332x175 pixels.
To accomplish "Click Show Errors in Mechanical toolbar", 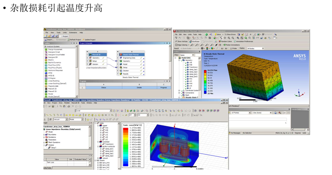I will pyautogui.click(x=230, y=34).
